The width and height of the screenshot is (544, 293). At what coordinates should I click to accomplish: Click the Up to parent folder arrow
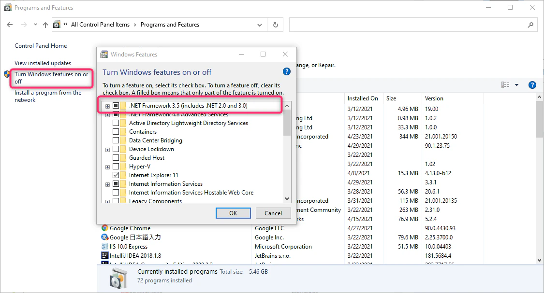tap(45, 25)
